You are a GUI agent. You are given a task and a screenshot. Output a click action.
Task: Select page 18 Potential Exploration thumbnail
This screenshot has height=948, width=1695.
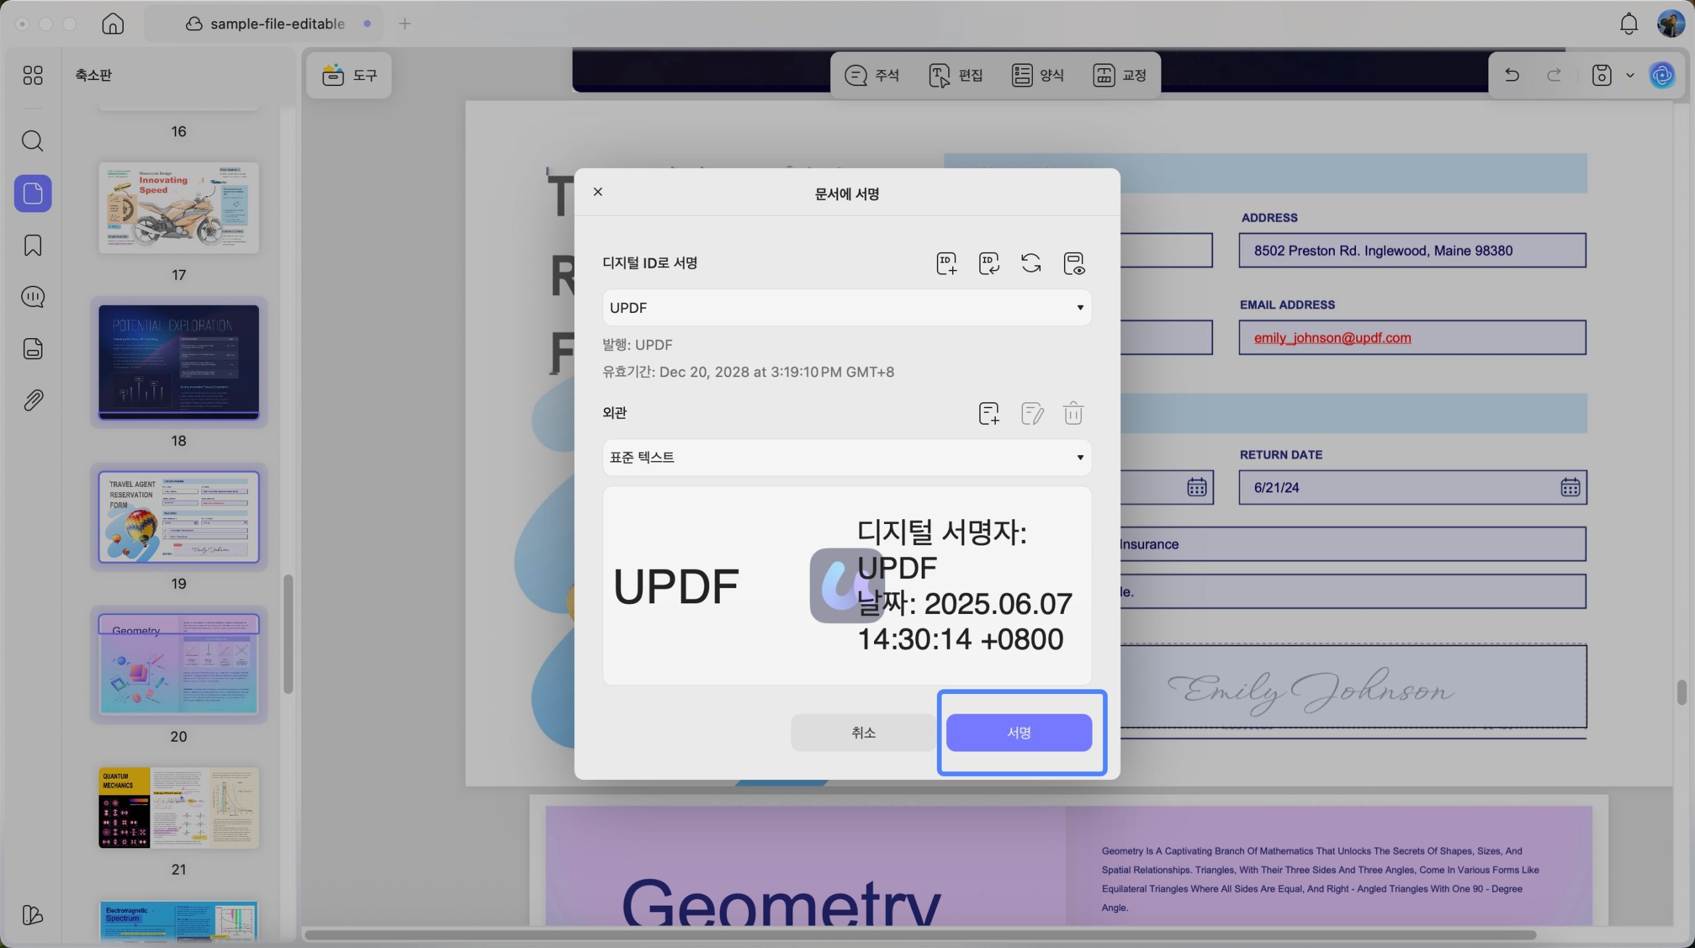tap(179, 362)
